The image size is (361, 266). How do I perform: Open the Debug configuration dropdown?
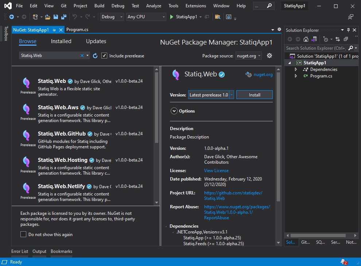coord(112,17)
